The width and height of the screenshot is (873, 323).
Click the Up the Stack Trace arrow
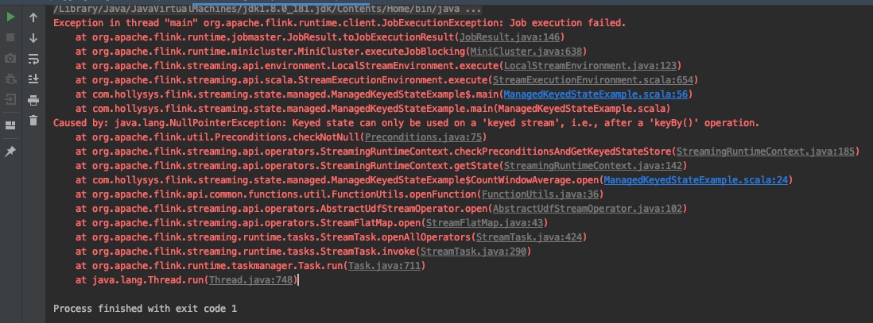tap(33, 17)
